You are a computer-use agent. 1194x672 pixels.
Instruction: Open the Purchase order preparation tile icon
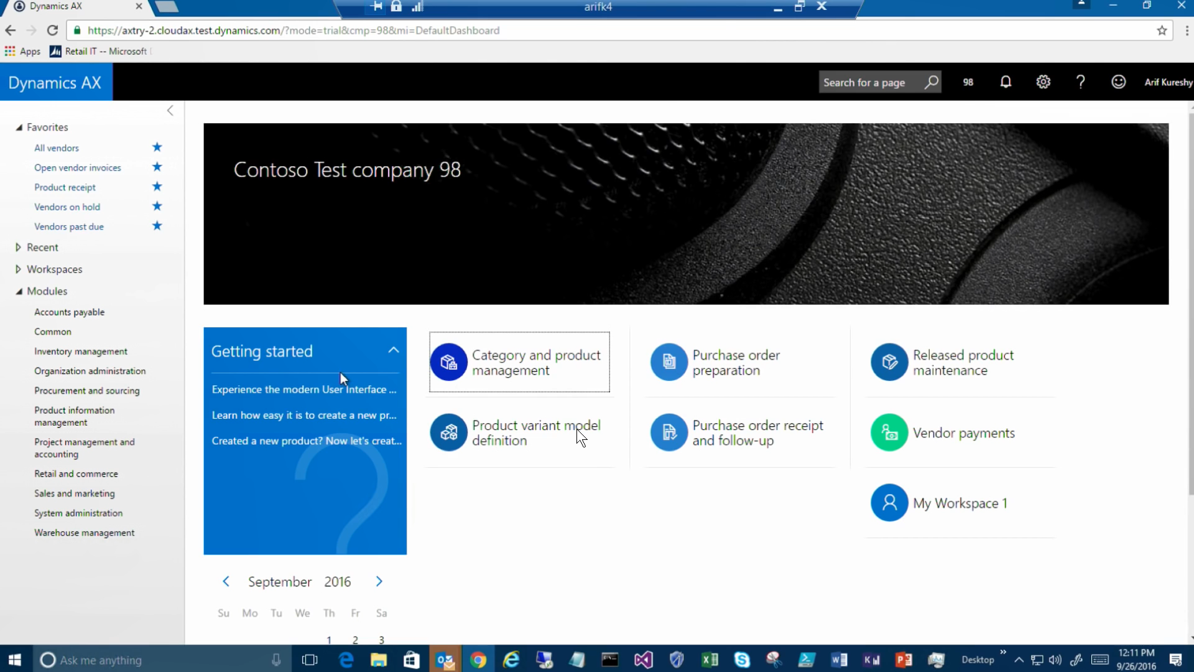(669, 362)
